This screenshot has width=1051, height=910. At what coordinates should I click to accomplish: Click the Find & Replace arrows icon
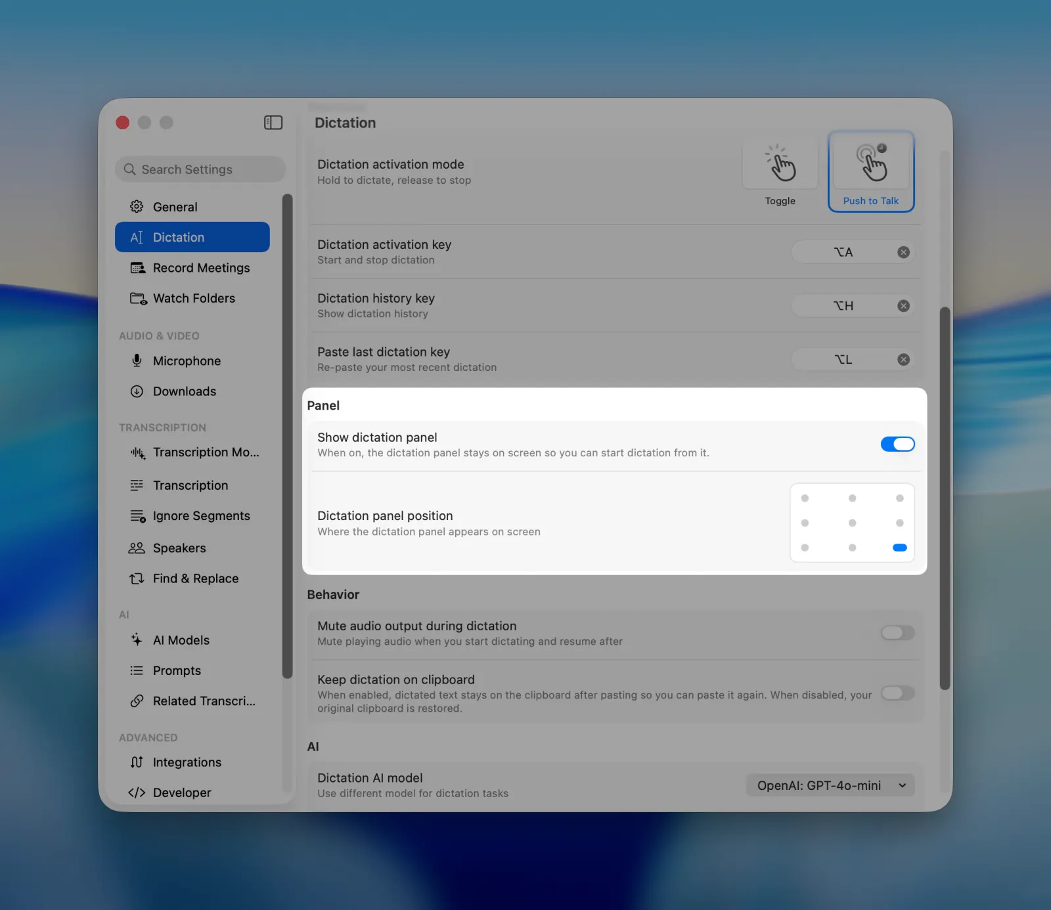(x=137, y=578)
